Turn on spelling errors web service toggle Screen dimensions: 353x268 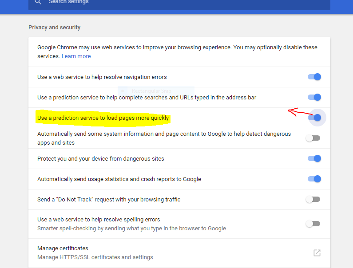[x=313, y=224]
